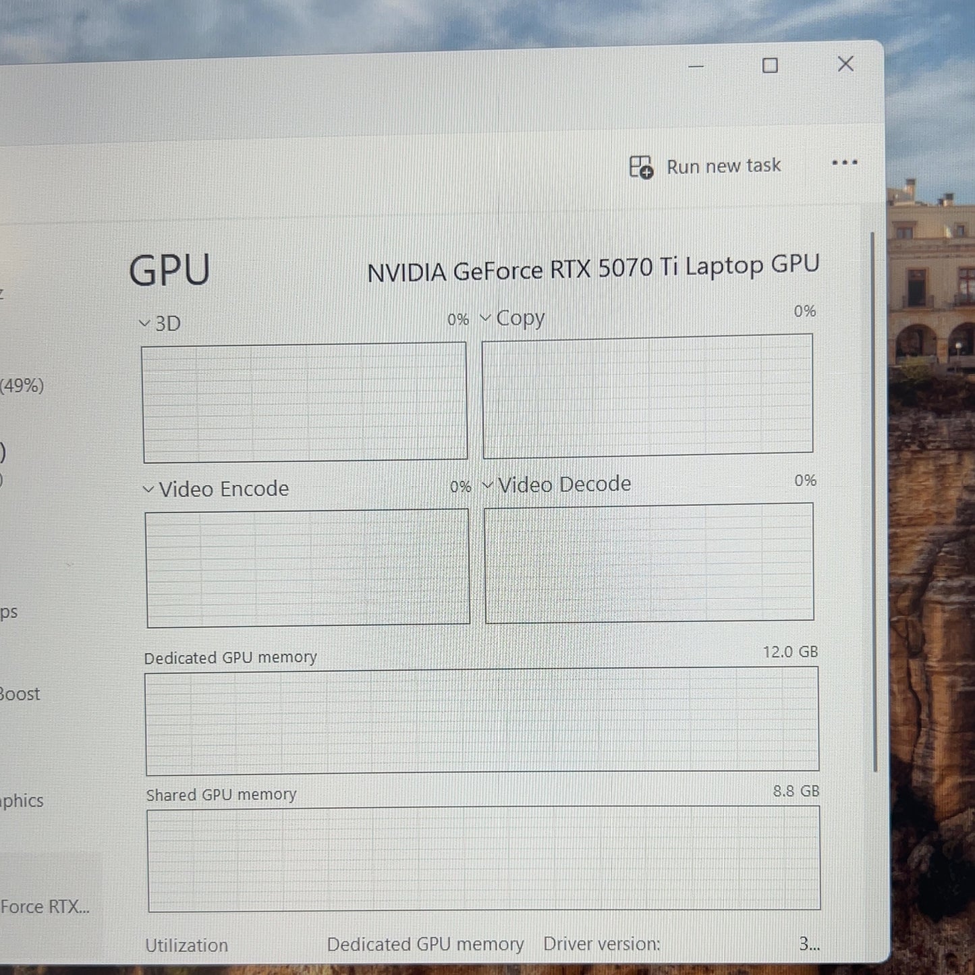Click the large GPU heading

(x=169, y=271)
